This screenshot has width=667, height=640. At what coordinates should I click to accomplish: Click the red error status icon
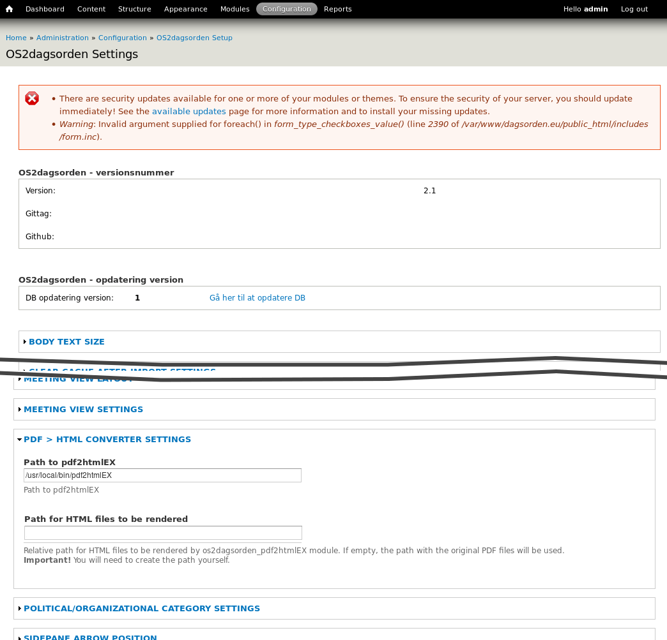pos(32,99)
